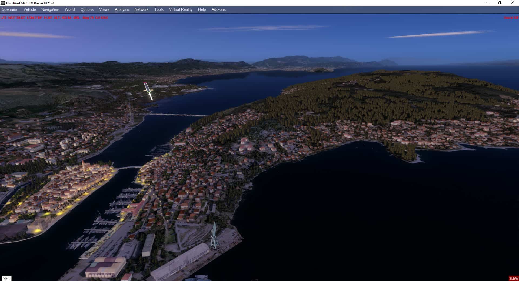This screenshot has height=281, width=519.
Task: Open the Scenario menu
Action: point(10,9)
